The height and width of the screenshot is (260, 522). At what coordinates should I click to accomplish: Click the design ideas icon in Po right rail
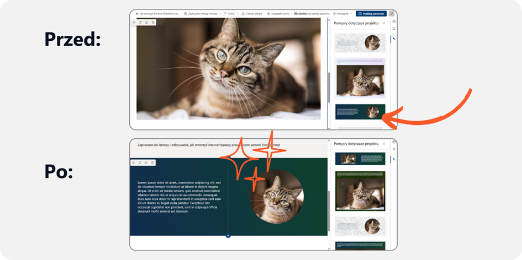click(394, 159)
